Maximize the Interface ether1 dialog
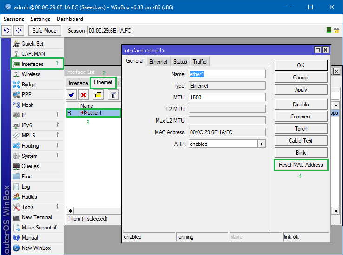Image resolution: width=343 pixels, height=255 pixels. [317, 50]
